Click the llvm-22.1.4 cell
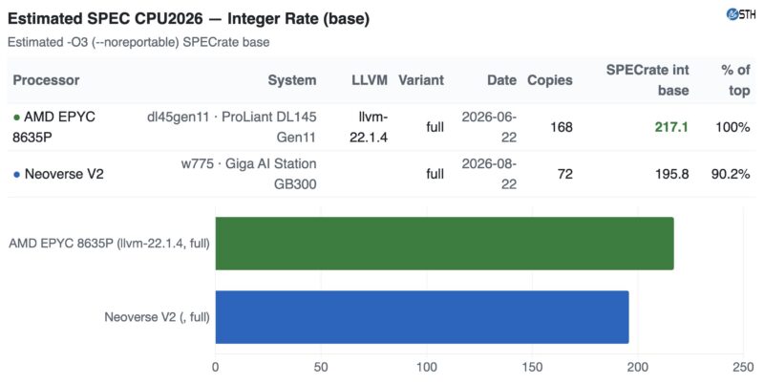The width and height of the screenshot is (764, 384). tap(369, 127)
